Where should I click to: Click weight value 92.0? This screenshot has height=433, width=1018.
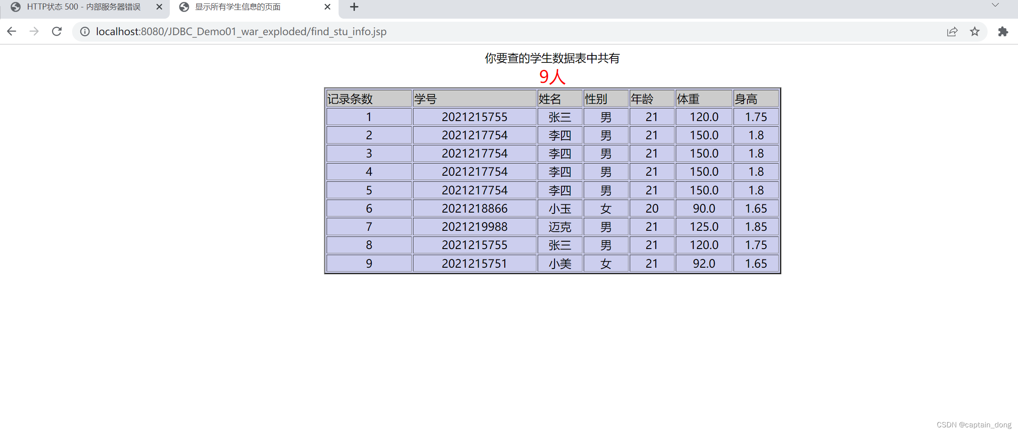[704, 263]
